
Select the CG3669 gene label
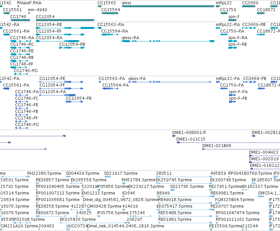click(x=250, y=3)
